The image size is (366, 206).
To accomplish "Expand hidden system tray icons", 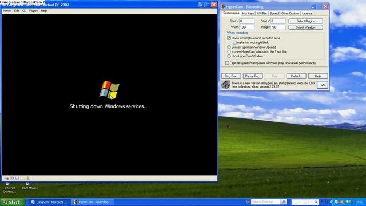I will point(332,202).
